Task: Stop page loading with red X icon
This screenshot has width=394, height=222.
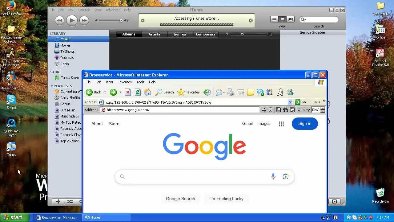Action: tap(128, 92)
